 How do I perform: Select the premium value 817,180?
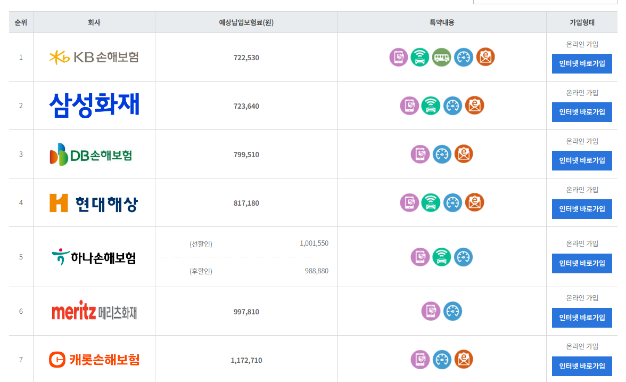coord(246,204)
